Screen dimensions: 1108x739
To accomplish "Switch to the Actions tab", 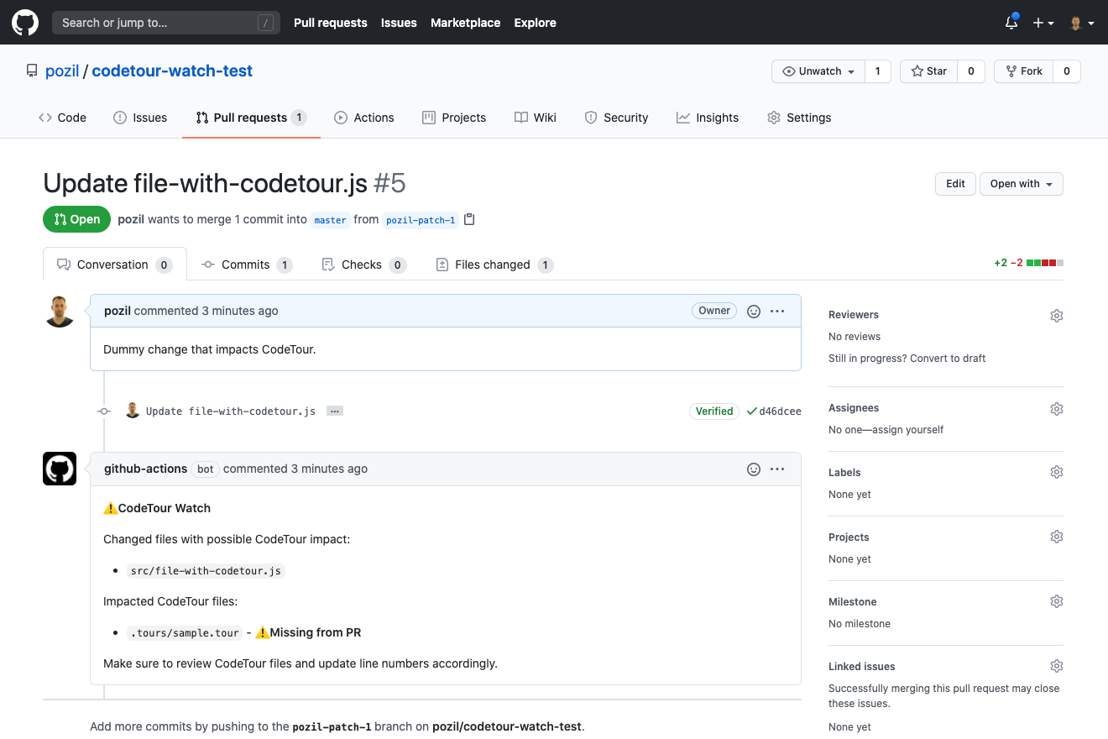I will click(364, 118).
